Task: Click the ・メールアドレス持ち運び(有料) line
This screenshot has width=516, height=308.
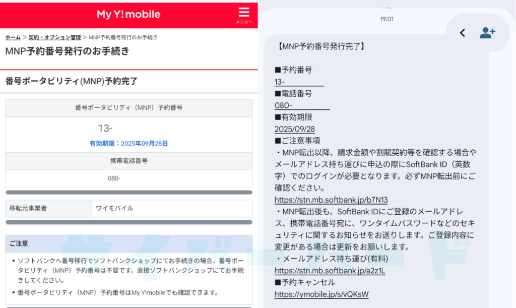Action: [332, 259]
